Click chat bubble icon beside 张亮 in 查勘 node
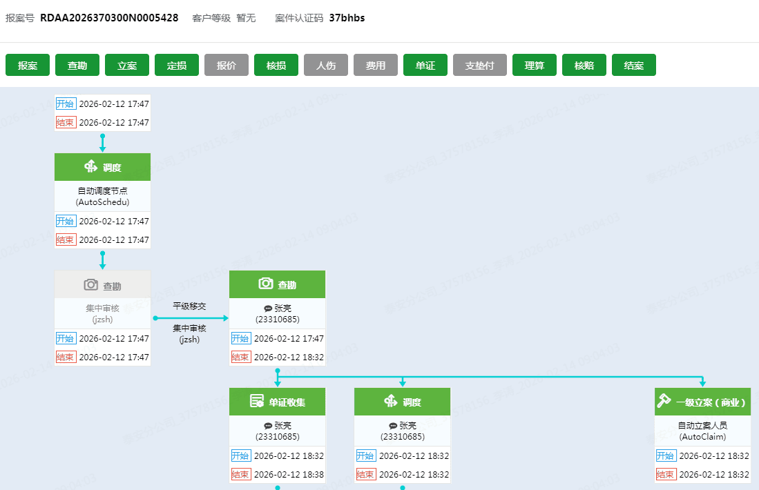The width and height of the screenshot is (759, 490). (268, 308)
